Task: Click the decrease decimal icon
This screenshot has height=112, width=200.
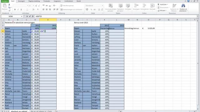Action: (102, 10)
